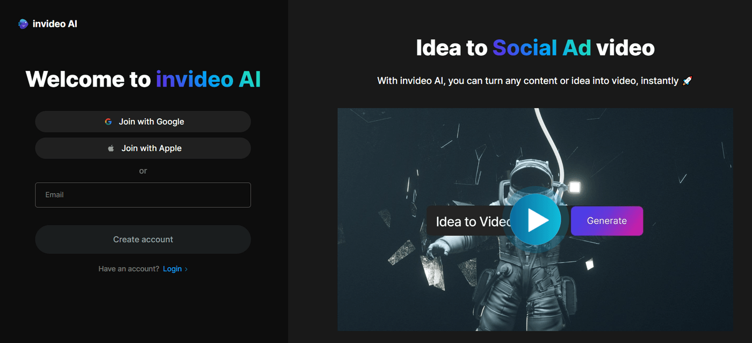The image size is (752, 343).
Task: Click the rocket emoji after the tagline
Action: (687, 81)
